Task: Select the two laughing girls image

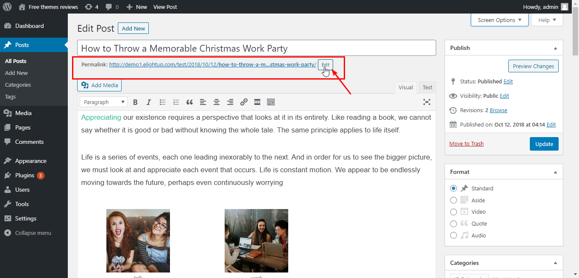Action: (138, 241)
